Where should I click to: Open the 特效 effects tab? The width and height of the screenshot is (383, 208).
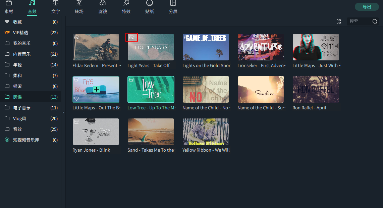126,7
